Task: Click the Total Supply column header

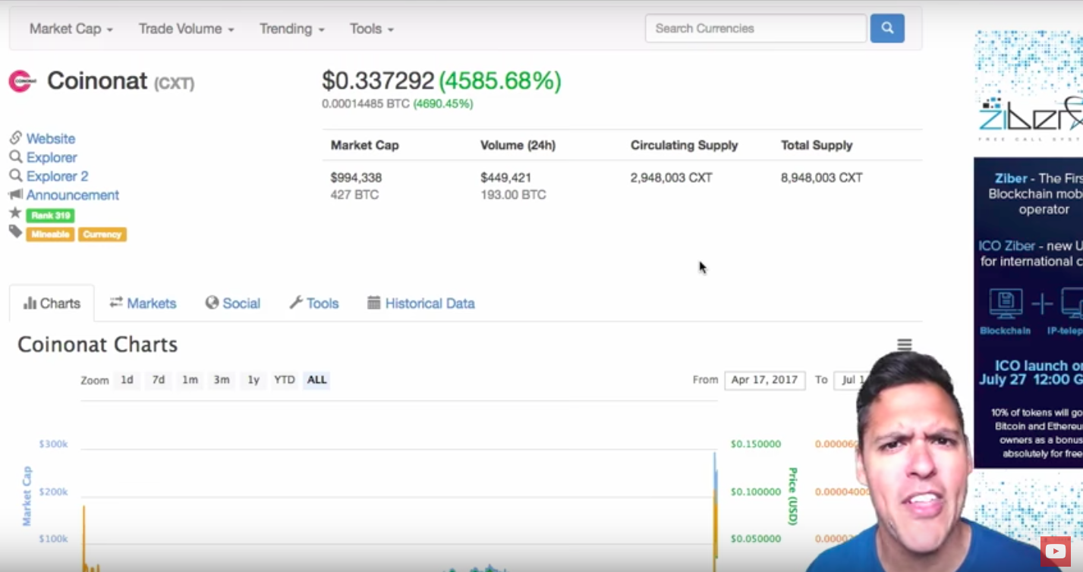Action: [x=817, y=145]
